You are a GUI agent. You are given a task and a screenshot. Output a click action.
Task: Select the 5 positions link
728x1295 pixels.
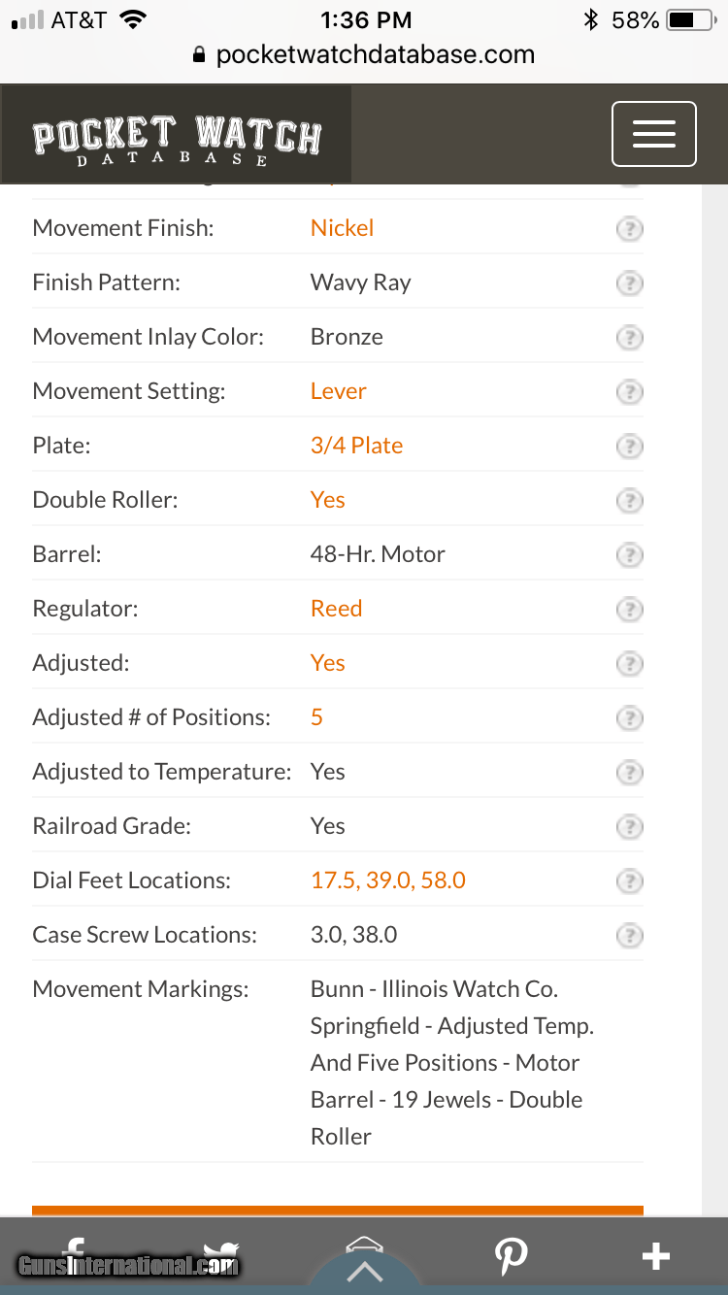pos(316,717)
